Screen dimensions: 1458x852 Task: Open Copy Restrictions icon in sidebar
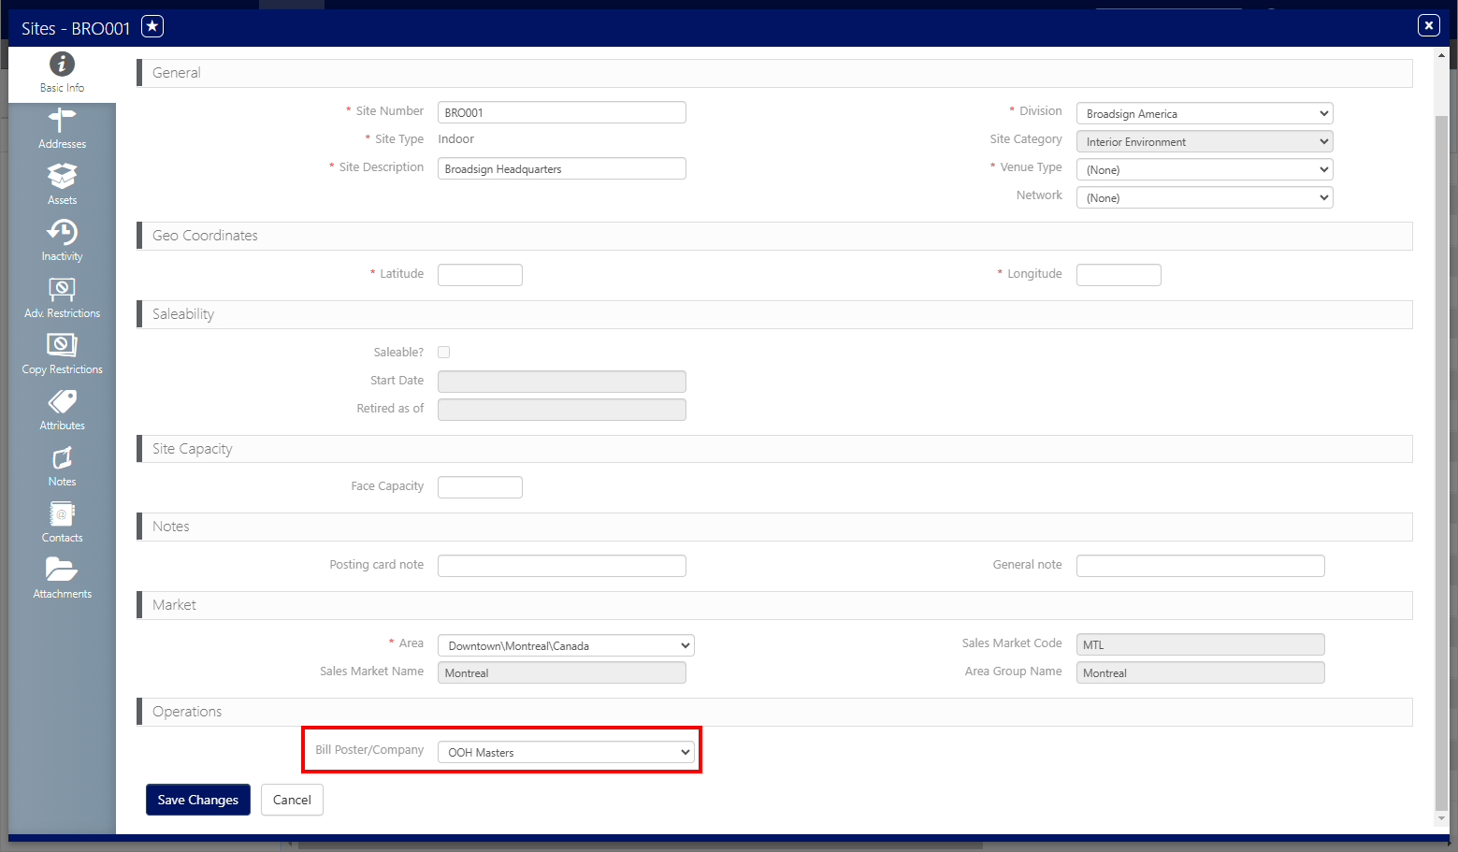click(62, 345)
